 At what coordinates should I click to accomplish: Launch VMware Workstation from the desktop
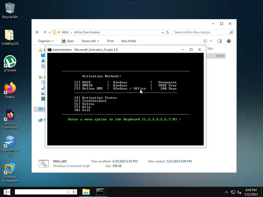pos(10,173)
